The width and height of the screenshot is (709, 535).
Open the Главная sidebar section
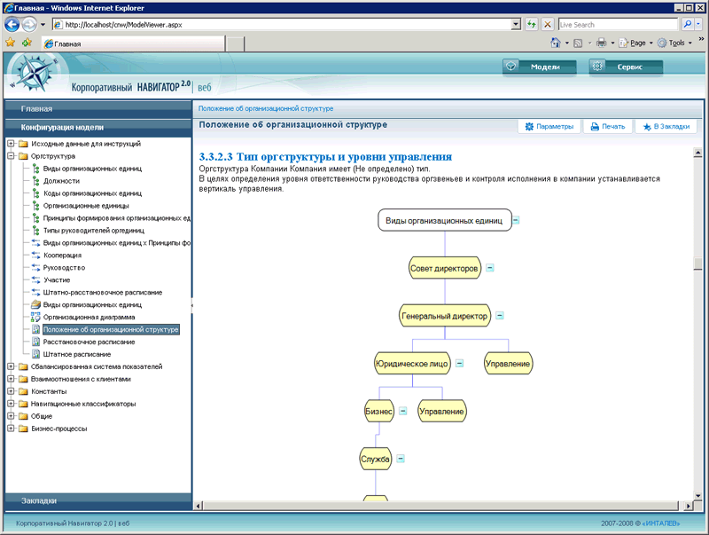click(x=98, y=109)
